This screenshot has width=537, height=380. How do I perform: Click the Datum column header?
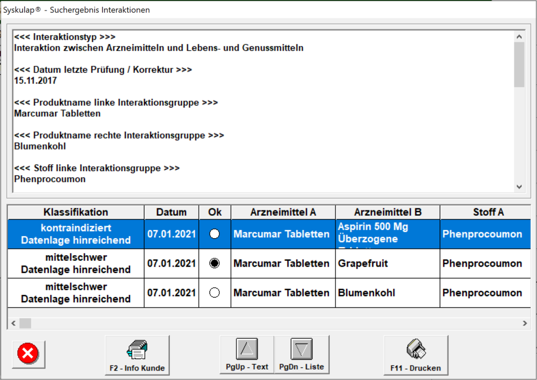point(171,212)
